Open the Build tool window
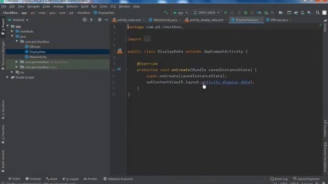328x184 pixels. (51, 179)
